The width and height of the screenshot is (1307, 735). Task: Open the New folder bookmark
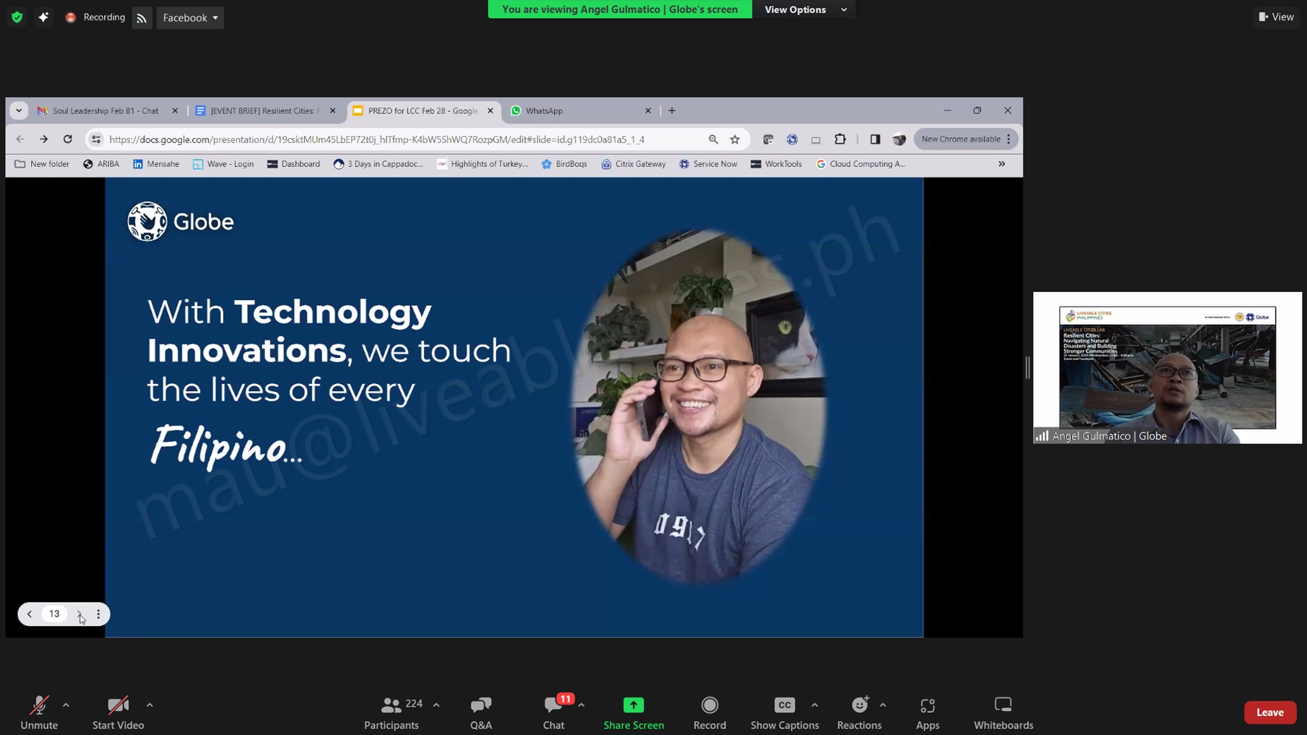[42, 164]
